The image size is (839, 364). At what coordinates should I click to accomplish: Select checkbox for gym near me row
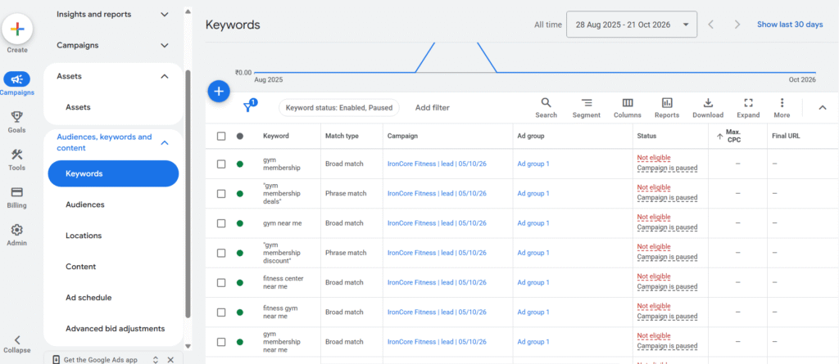tap(221, 223)
